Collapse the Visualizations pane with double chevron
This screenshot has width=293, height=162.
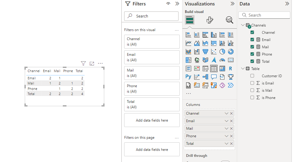click(x=232, y=4)
